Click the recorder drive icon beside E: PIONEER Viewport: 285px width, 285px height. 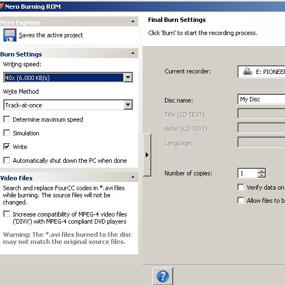(x=248, y=72)
